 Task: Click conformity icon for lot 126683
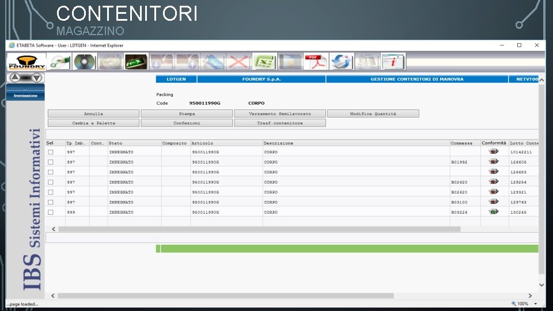494,172
